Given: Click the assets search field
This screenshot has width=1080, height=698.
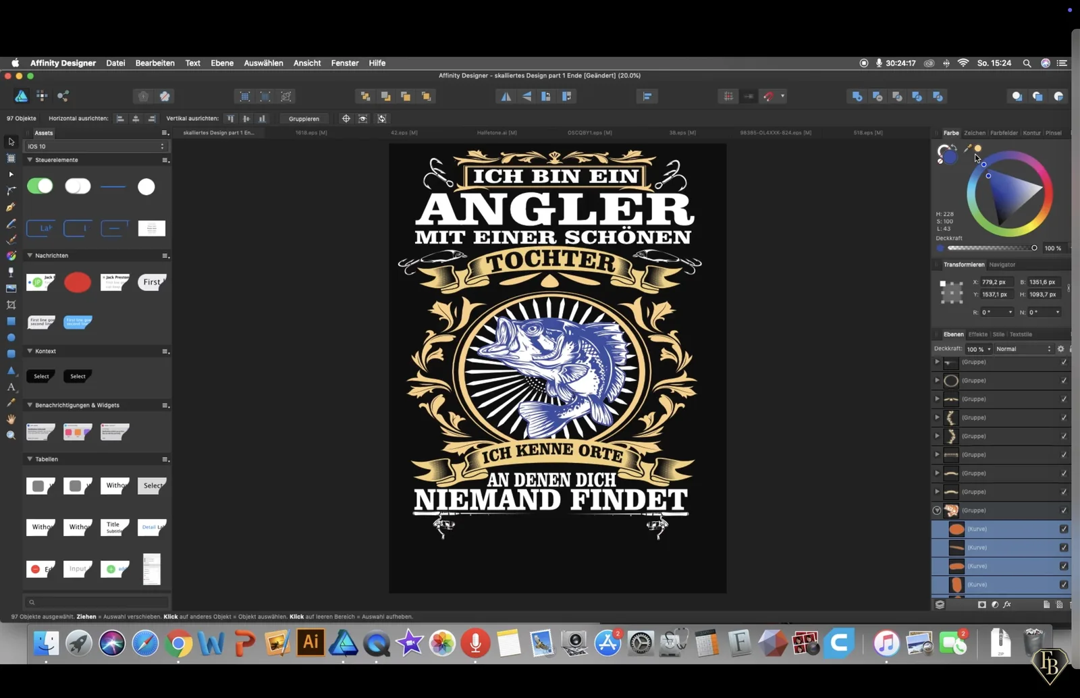Looking at the screenshot, I should [x=97, y=602].
